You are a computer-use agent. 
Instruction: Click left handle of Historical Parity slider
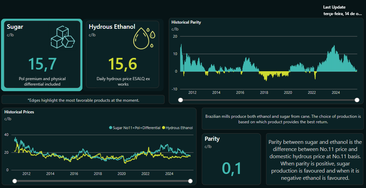click(x=181, y=100)
